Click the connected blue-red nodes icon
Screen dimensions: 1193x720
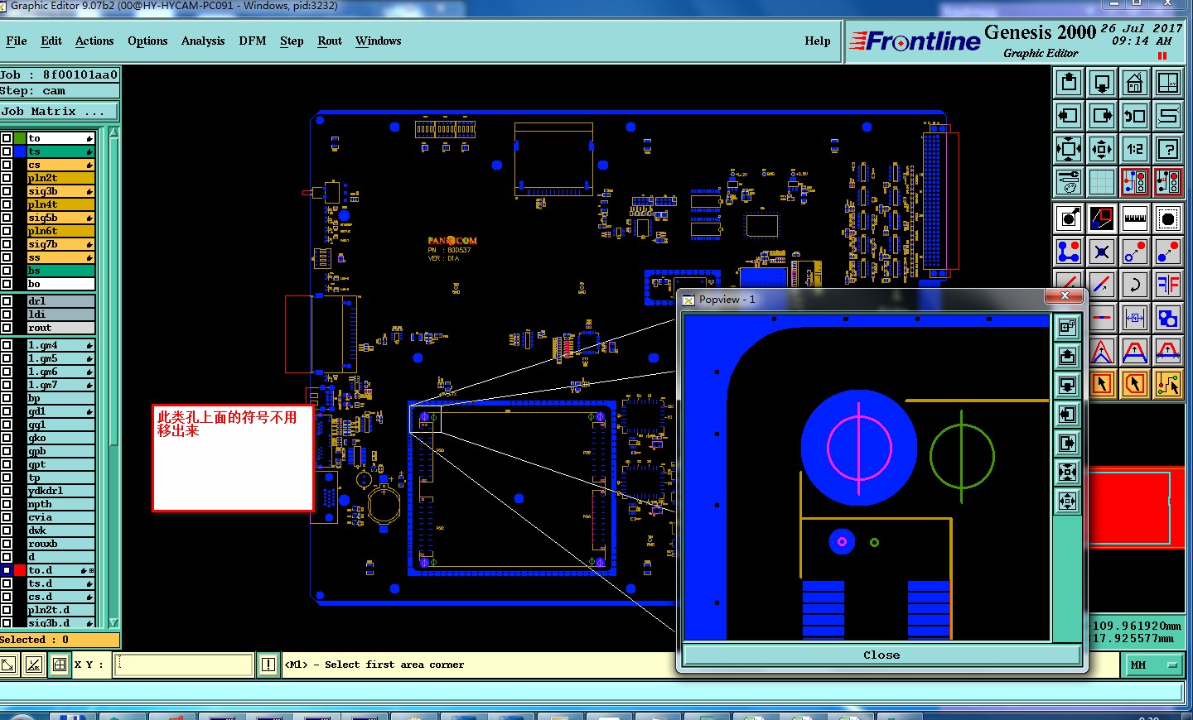point(1069,252)
